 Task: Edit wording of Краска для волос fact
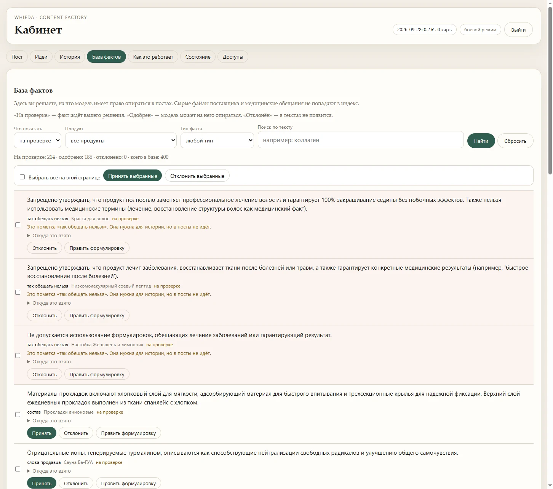click(97, 248)
